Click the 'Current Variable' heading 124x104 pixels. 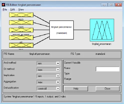pos(72,63)
